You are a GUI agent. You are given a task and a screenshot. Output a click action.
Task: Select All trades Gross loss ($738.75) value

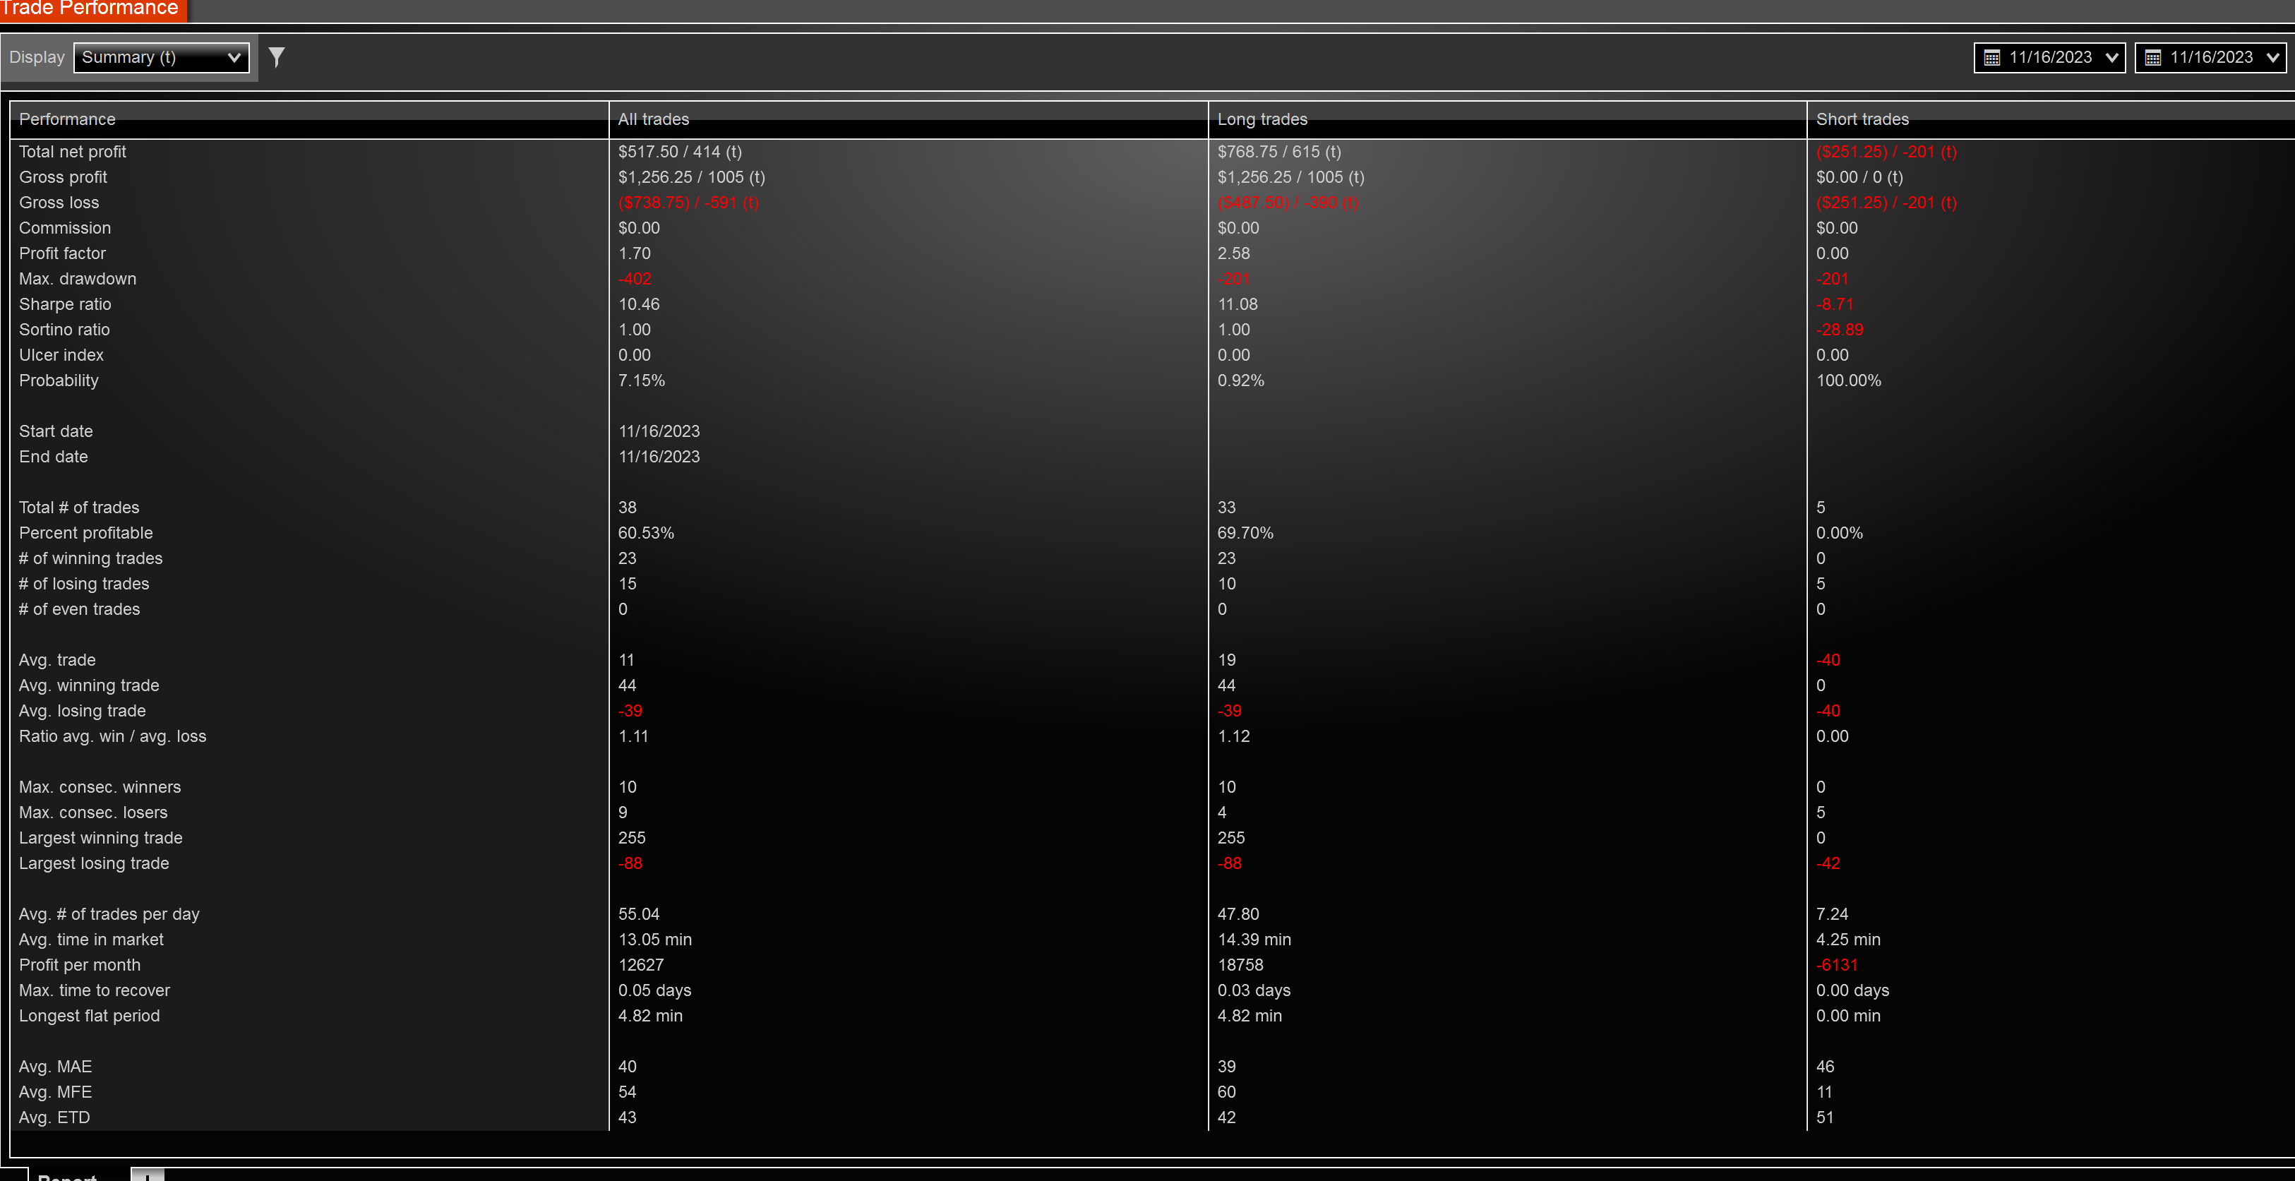[x=689, y=203]
